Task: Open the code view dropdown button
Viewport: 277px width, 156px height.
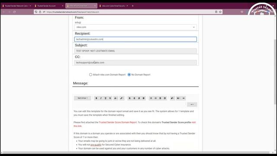Action: (192, 104)
